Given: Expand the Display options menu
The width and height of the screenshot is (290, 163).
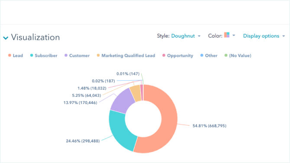Looking at the screenshot, I should point(264,36).
